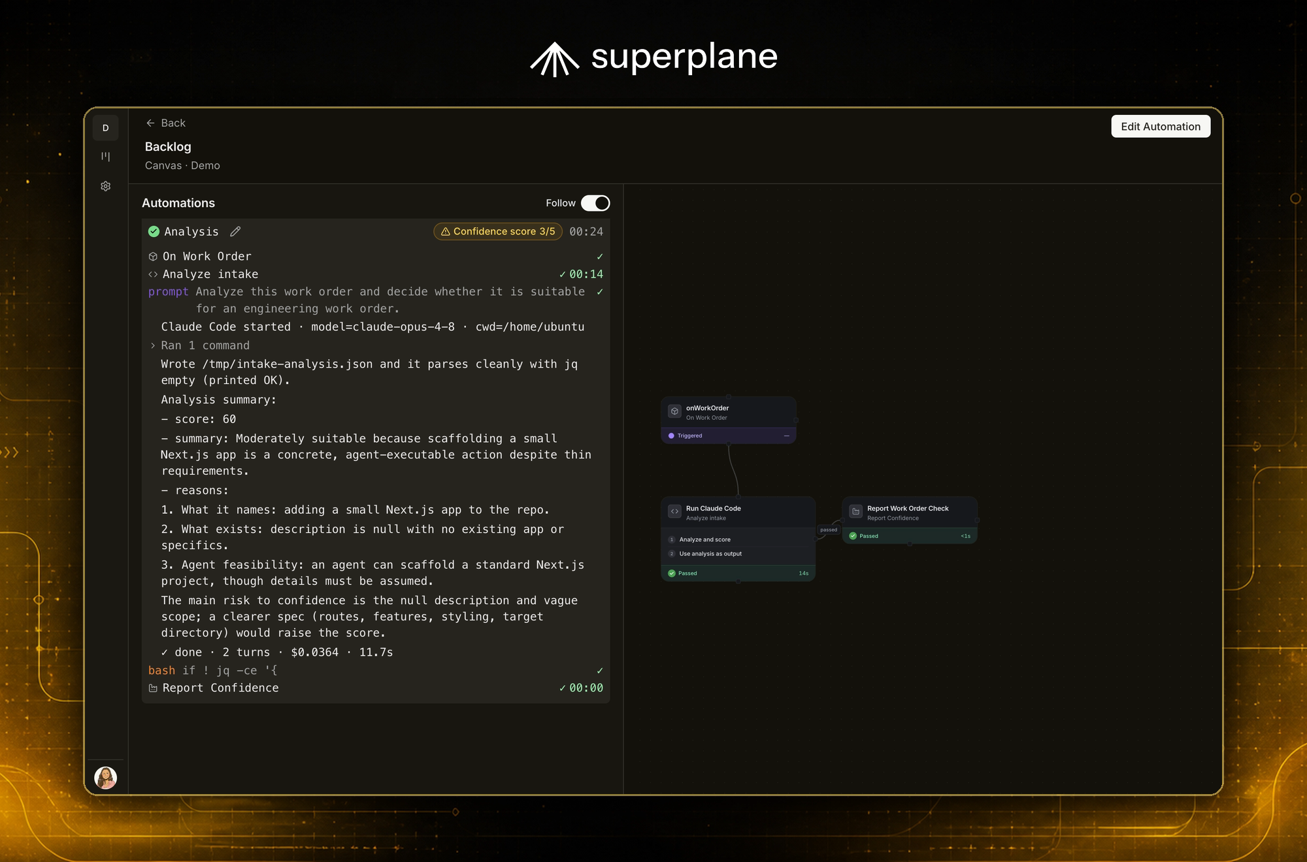1307x862 pixels.
Task: Click the code brackets icon beside Analyze intake
Action: (x=153, y=274)
